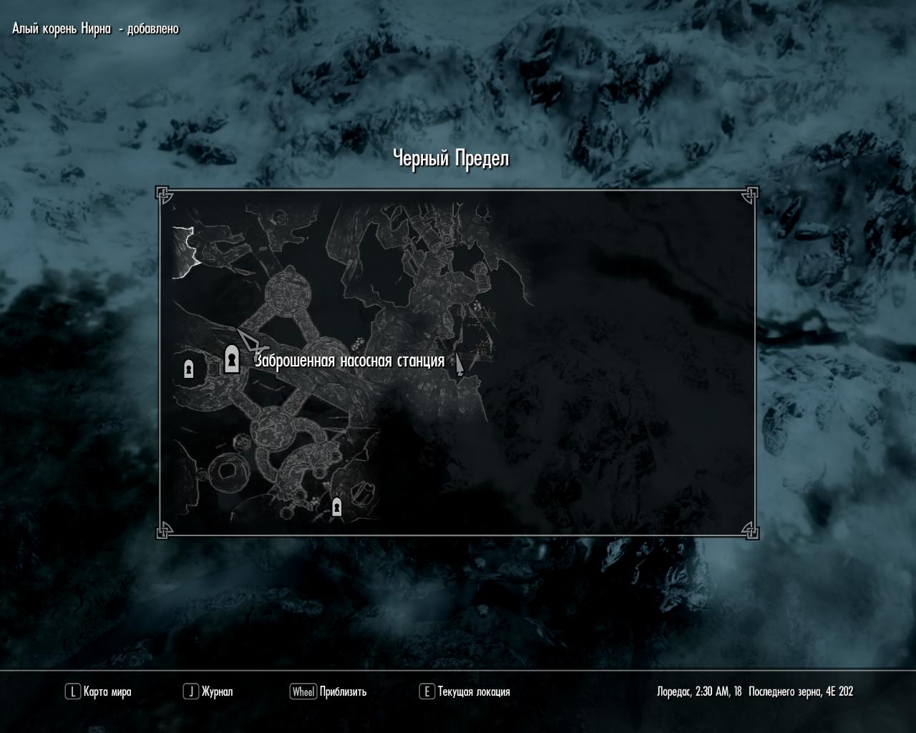Open the world map via 'Карта мира'
This screenshot has height=733, width=916.
coord(98,691)
